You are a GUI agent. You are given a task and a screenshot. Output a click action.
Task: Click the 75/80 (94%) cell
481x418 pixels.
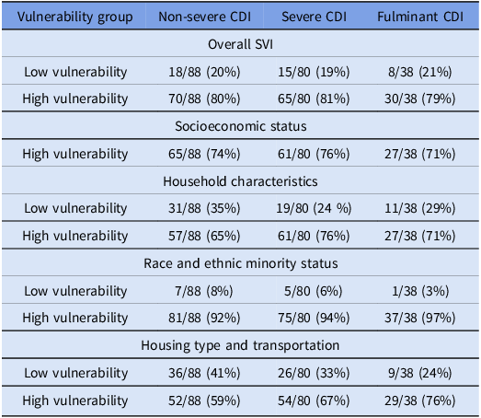[314, 318]
